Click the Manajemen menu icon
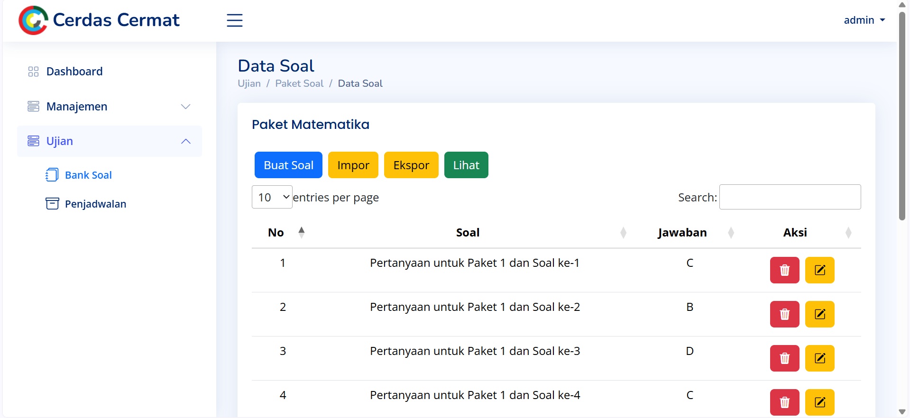Viewport: 910px width, 418px height. (33, 106)
